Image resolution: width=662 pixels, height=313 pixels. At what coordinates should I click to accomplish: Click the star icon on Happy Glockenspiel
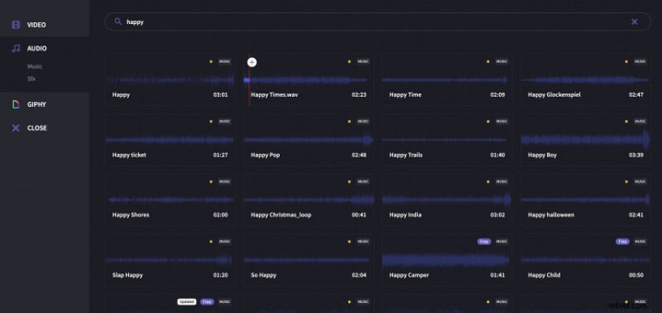[626, 61]
